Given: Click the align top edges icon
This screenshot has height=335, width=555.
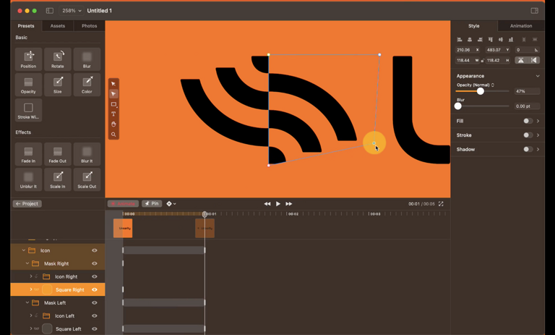Looking at the screenshot, I should pyautogui.click(x=490, y=40).
